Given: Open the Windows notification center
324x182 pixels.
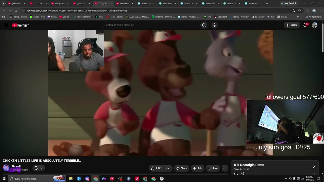Looking at the screenshot, I should click(318, 179).
